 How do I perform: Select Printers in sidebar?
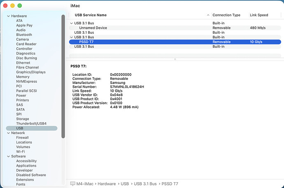pyautogui.click(x=23, y=100)
